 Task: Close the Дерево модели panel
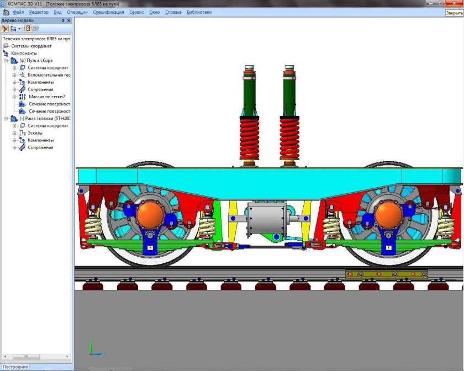[69, 20]
